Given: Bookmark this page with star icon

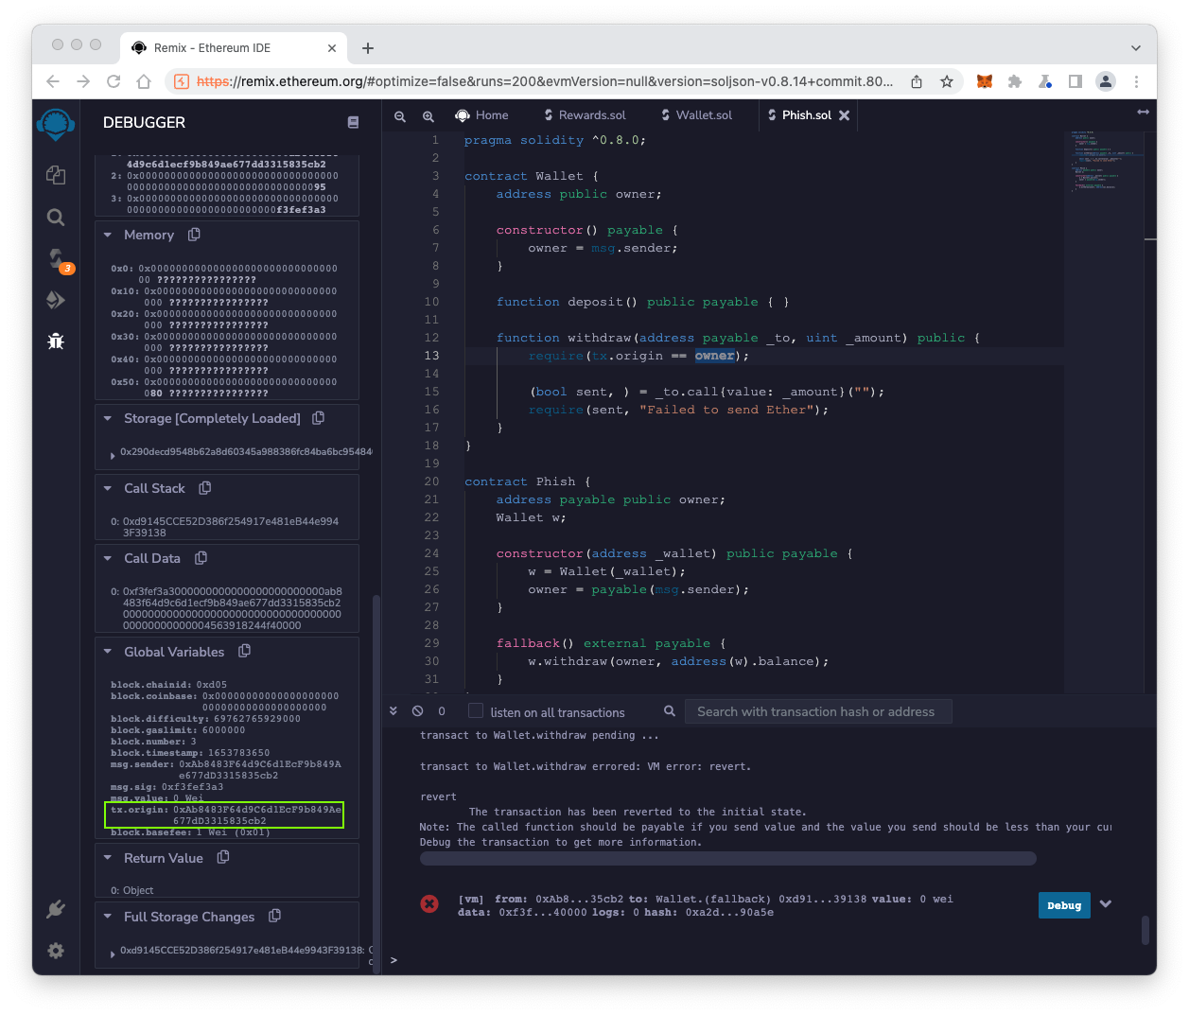Looking at the screenshot, I should click(947, 81).
